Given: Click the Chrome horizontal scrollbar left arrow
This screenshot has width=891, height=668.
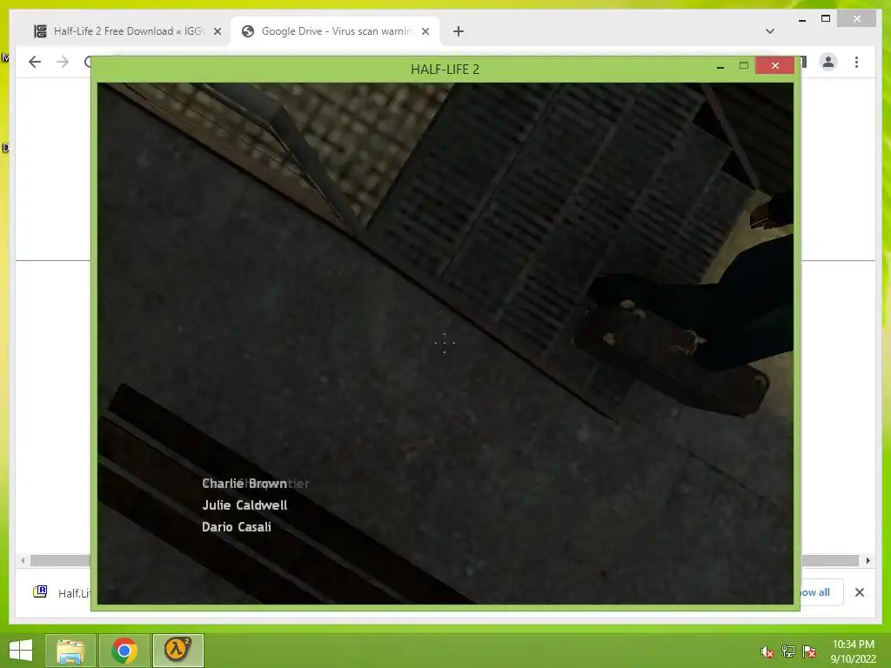Looking at the screenshot, I should (x=23, y=561).
